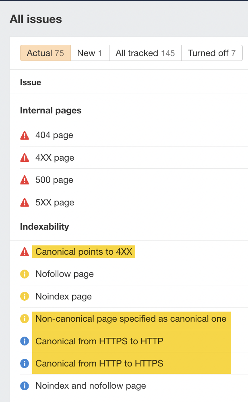Click the warning triangle beside 500 page
The width and height of the screenshot is (248, 402).
(x=24, y=180)
